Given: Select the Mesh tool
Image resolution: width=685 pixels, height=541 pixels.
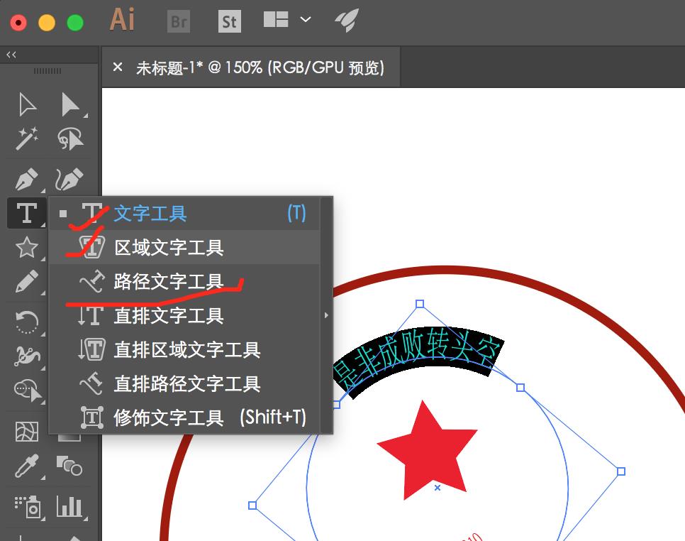Looking at the screenshot, I should pos(27,432).
